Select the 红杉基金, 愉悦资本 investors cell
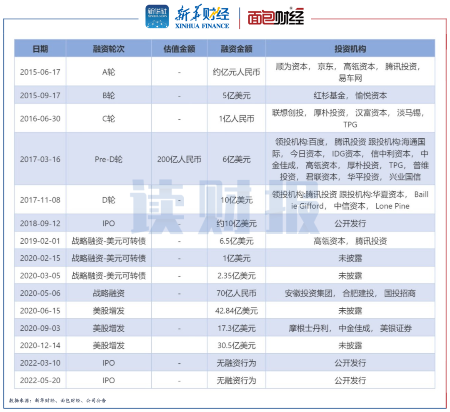Viewport: 450px width, 412px height. coord(350,95)
